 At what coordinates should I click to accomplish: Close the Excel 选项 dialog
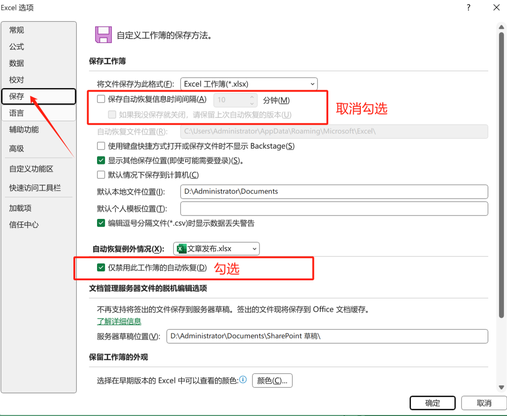click(497, 7)
